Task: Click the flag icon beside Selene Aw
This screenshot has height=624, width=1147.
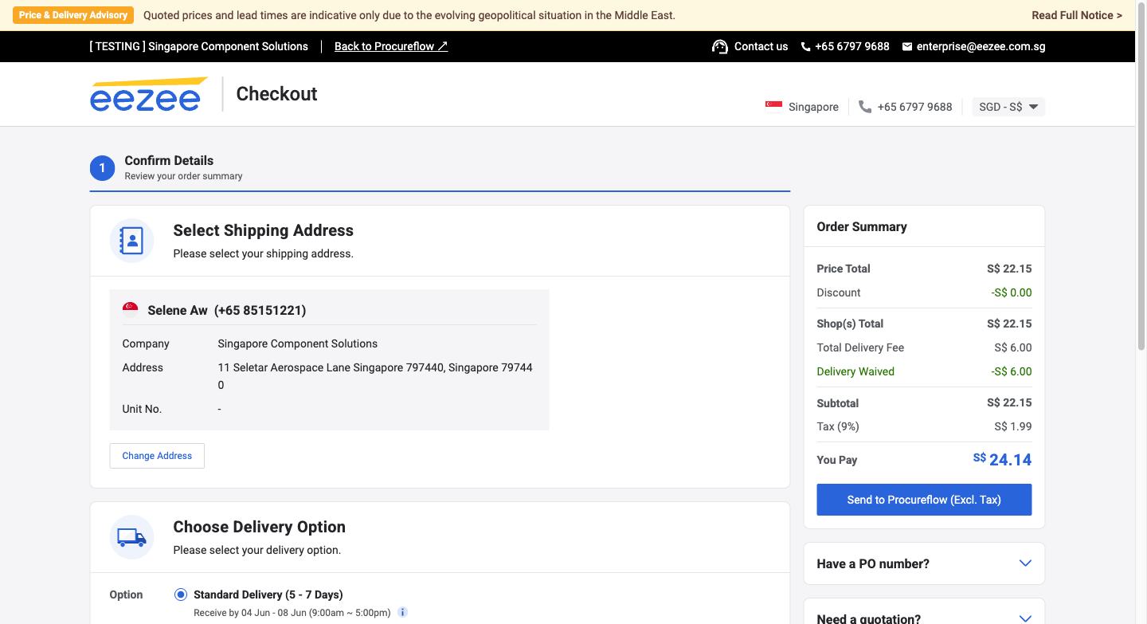Action: (130, 310)
